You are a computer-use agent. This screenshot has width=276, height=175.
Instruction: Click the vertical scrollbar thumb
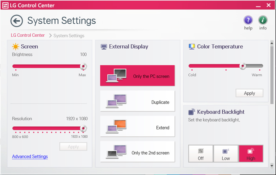pos(272,75)
